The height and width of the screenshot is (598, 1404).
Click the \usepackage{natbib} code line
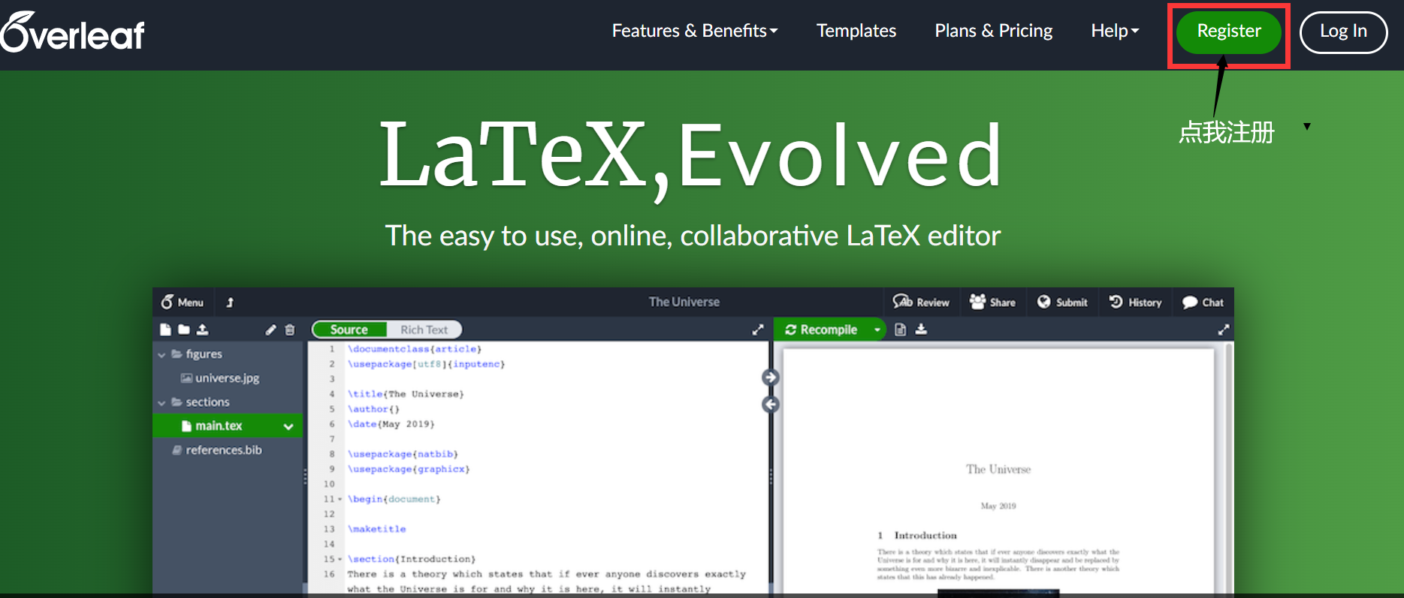tap(403, 454)
